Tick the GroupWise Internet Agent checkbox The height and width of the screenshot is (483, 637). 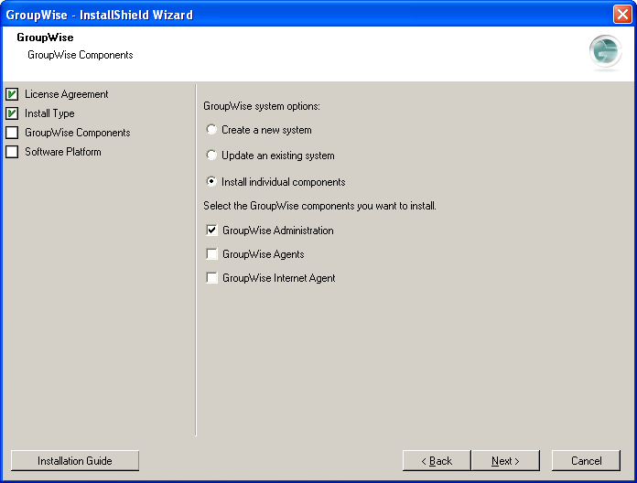pyautogui.click(x=211, y=277)
